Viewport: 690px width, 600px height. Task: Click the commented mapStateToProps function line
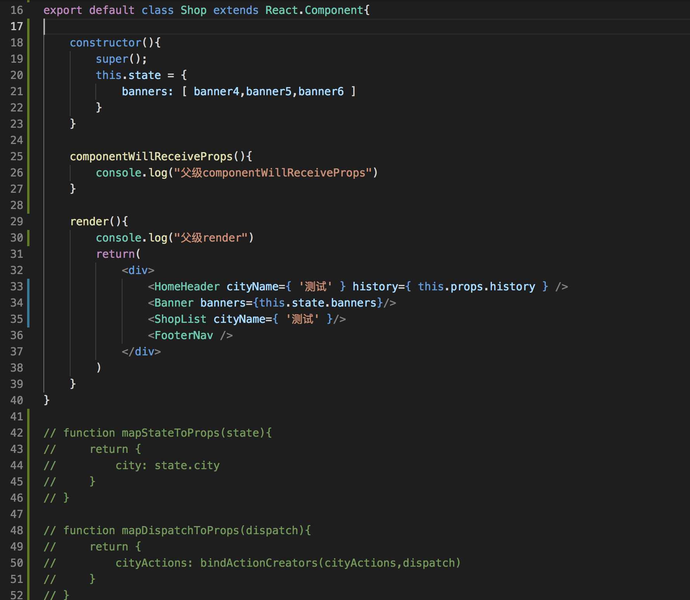coord(158,433)
